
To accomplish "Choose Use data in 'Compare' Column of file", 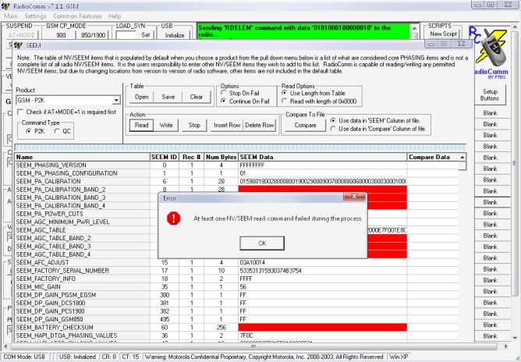I will coord(333,129).
